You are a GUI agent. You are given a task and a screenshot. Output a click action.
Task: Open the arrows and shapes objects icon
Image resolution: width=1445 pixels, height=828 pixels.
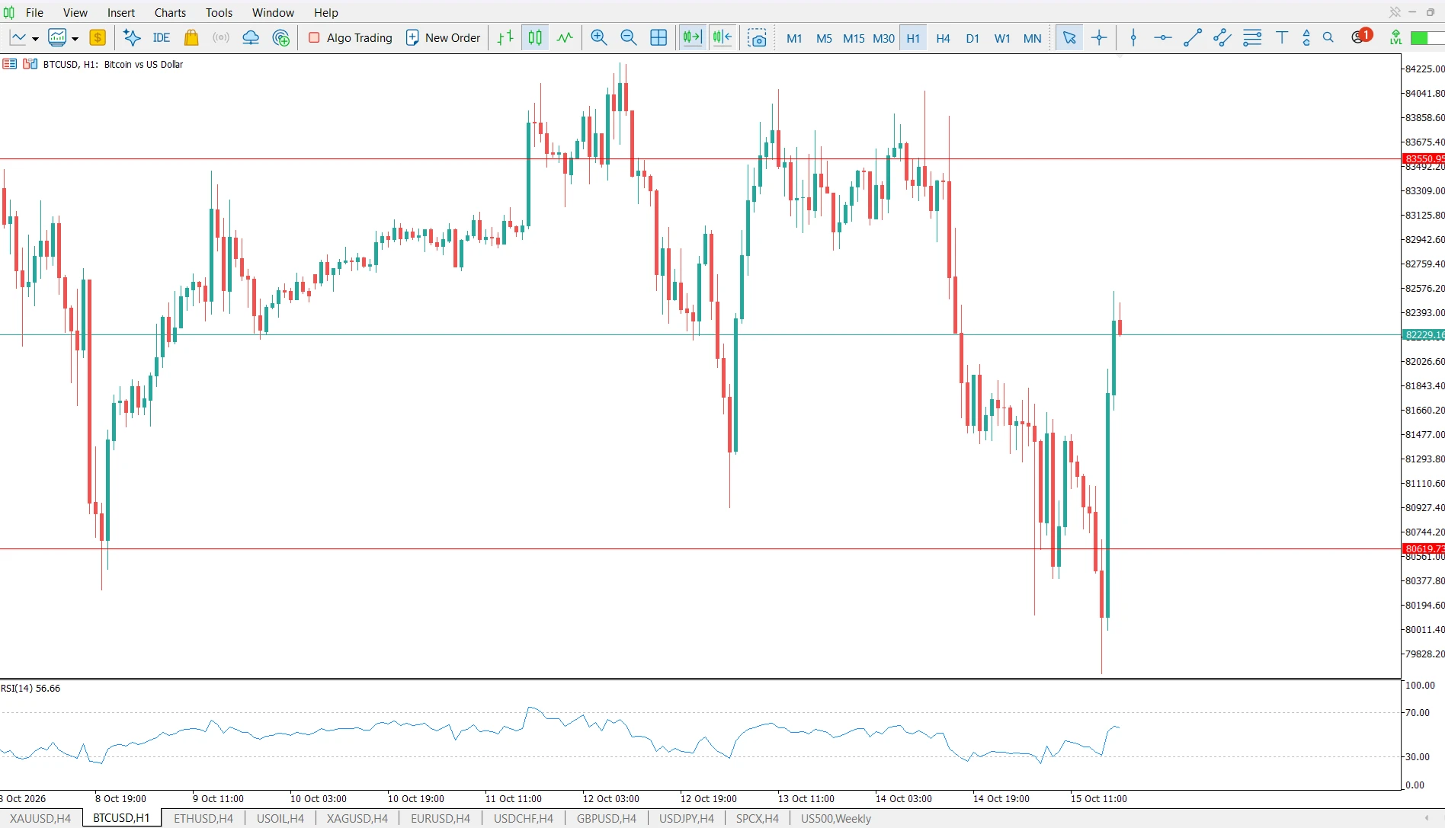pyautogui.click(x=1306, y=37)
